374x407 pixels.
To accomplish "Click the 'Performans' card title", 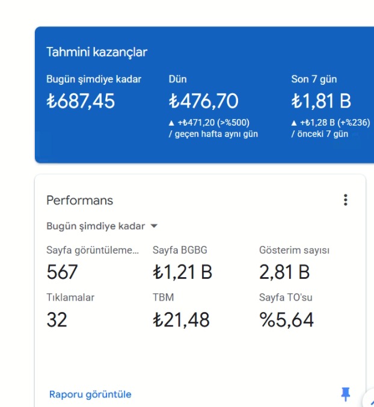I will click(80, 200).
